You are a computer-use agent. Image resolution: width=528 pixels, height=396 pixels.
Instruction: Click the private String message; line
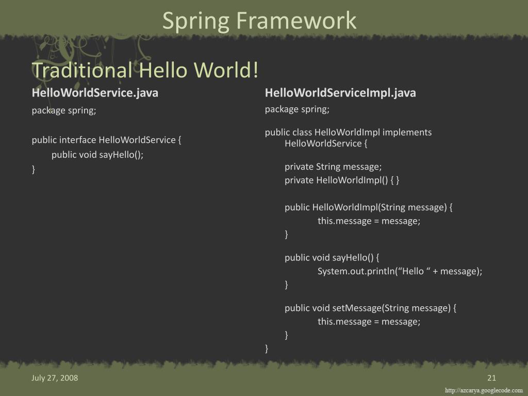[x=333, y=167]
